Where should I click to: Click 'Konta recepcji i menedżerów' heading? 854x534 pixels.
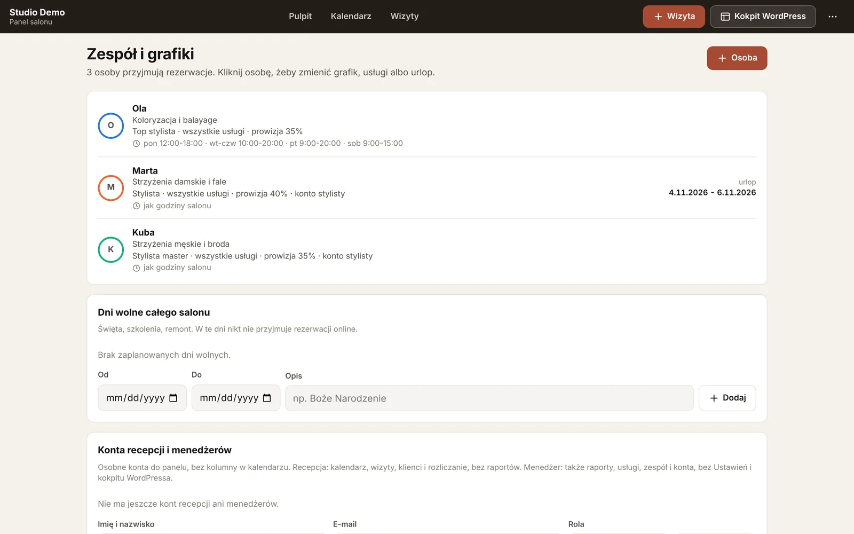tap(164, 450)
